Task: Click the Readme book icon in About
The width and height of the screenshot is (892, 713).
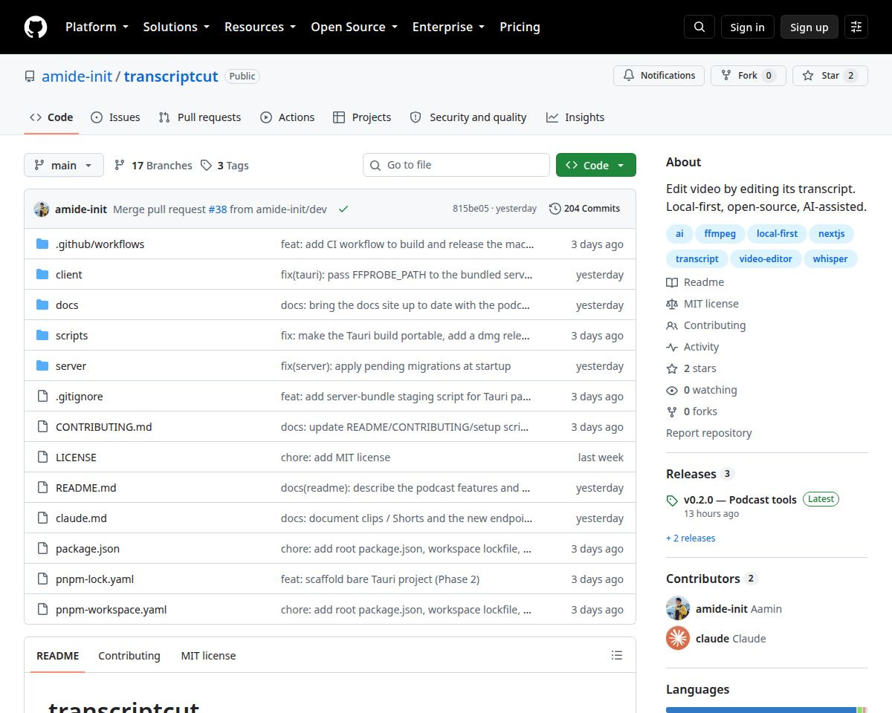Action: (x=672, y=282)
